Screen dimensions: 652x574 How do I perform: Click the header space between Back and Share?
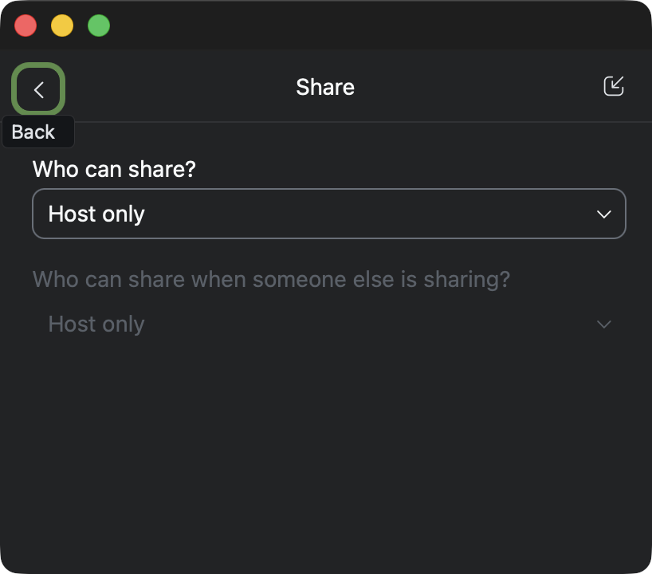[175, 87]
